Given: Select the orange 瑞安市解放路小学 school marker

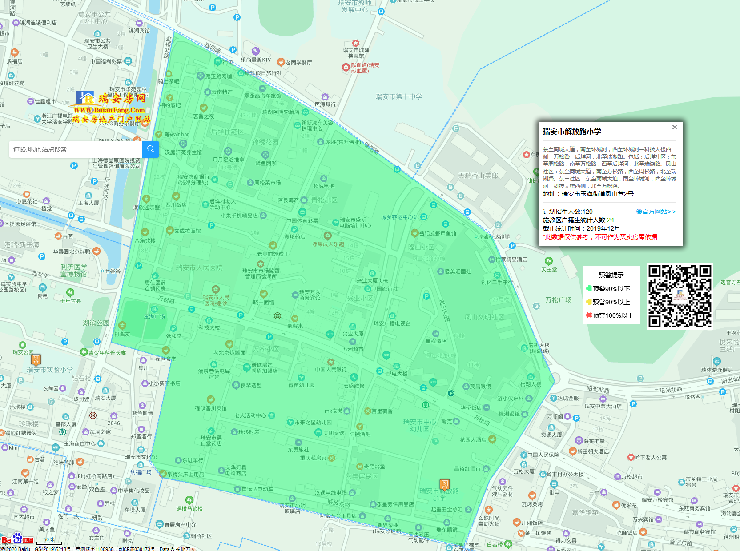Looking at the screenshot, I should 444,484.
